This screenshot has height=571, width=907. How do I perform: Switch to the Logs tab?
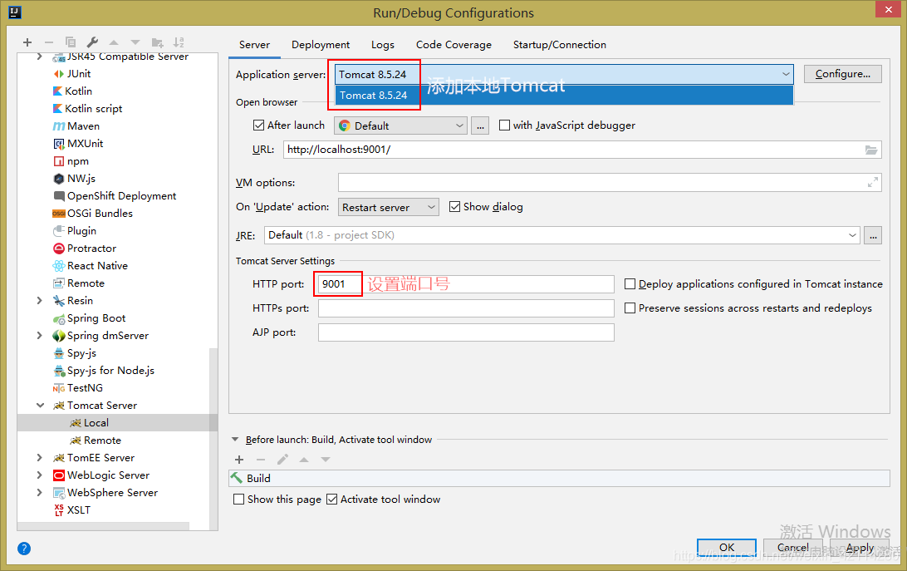(x=382, y=45)
